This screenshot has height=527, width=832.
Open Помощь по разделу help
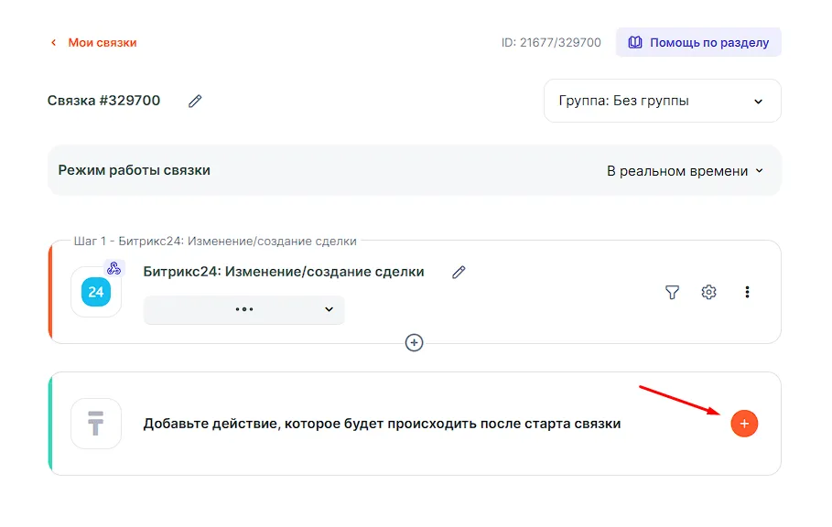[698, 42]
